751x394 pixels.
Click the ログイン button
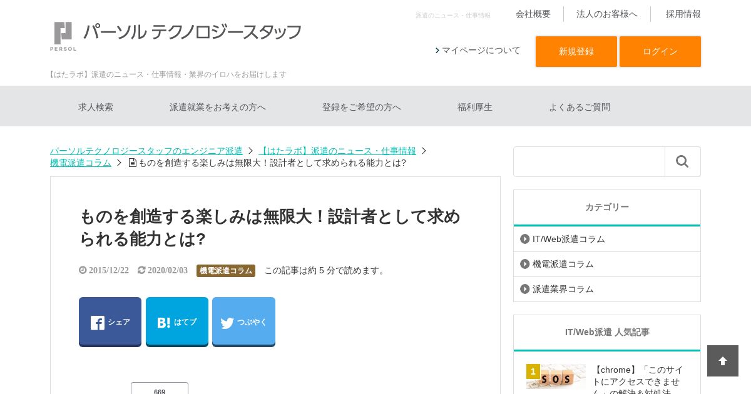point(660,51)
